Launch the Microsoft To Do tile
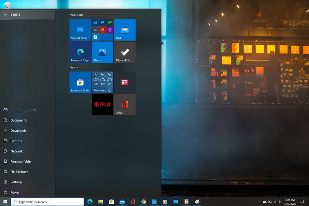The image size is (309, 206). point(125,52)
